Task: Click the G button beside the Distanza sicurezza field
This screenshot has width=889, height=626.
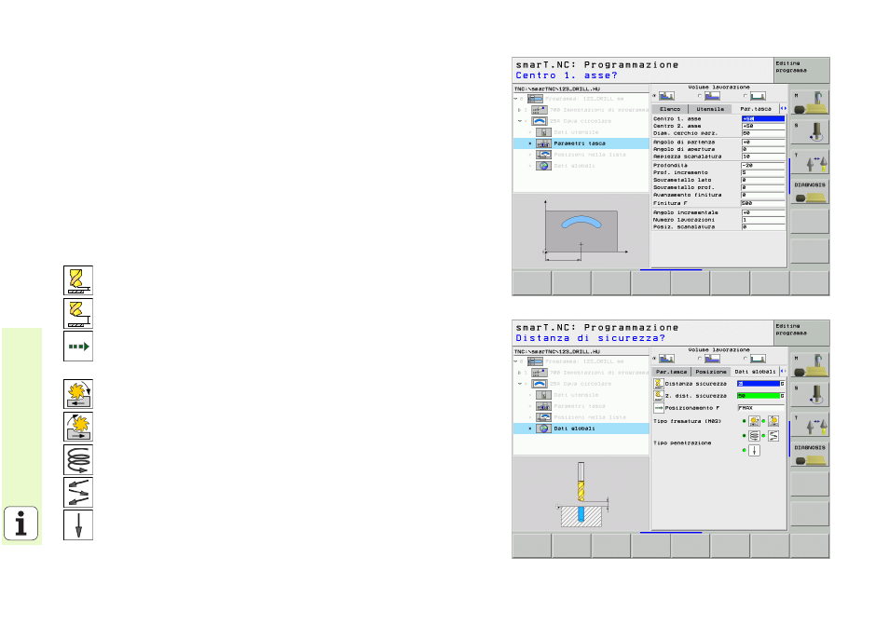Action: click(782, 384)
